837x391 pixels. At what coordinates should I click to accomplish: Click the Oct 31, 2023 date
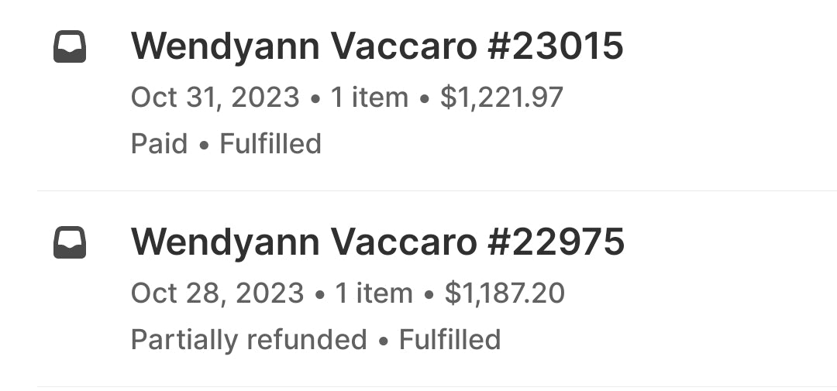[x=215, y=98]
